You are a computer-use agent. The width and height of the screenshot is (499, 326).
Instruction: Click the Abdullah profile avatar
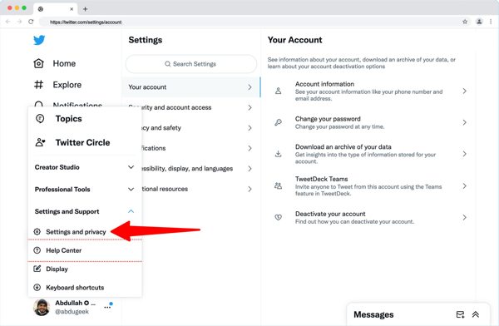point(42,307)
